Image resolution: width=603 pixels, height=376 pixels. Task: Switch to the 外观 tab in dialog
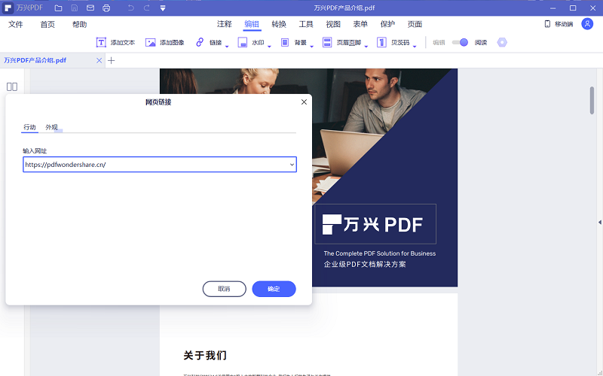point(51,128)
